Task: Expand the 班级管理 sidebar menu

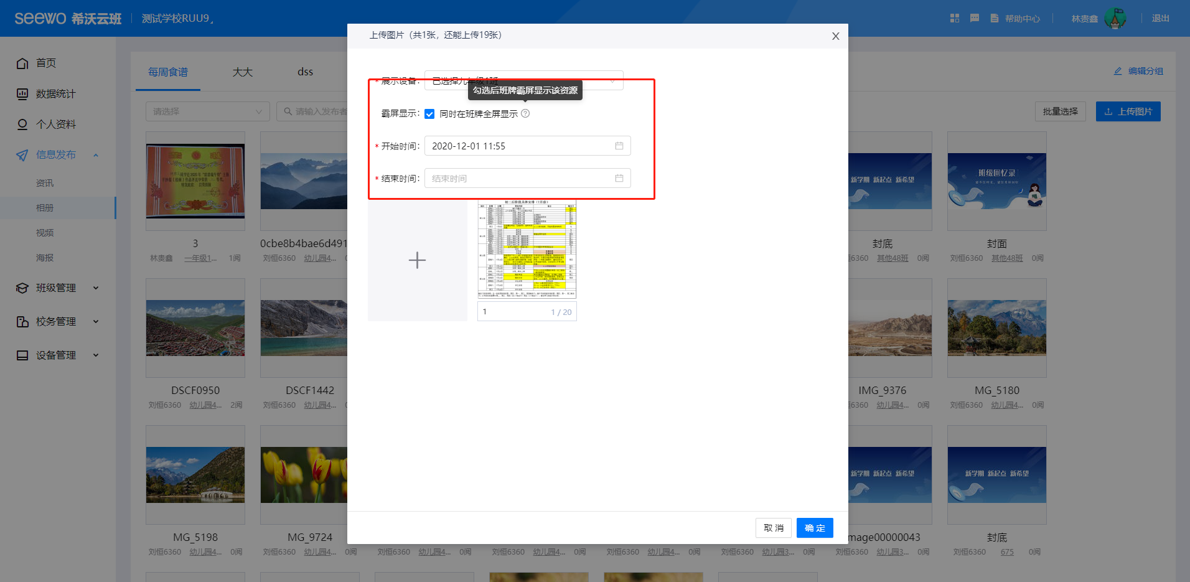Action: 56,288
